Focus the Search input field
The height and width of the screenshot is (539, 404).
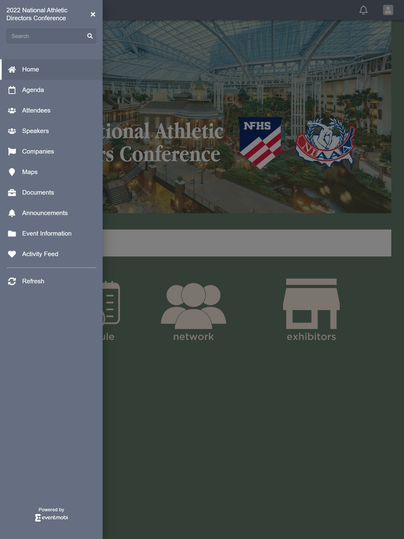point(51,36)
